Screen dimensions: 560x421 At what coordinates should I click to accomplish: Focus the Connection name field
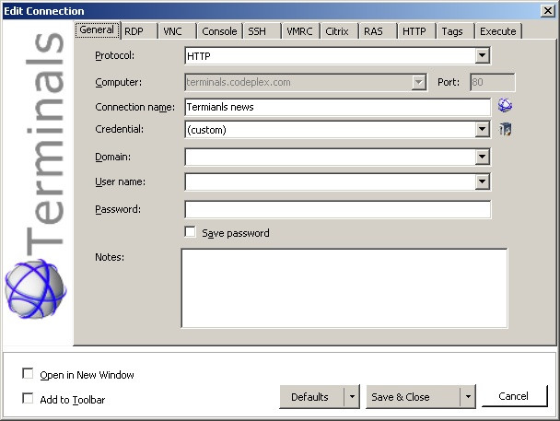point(337,107)
